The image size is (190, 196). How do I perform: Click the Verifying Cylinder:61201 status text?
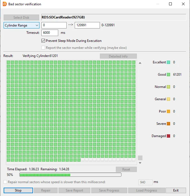point(40,56)
